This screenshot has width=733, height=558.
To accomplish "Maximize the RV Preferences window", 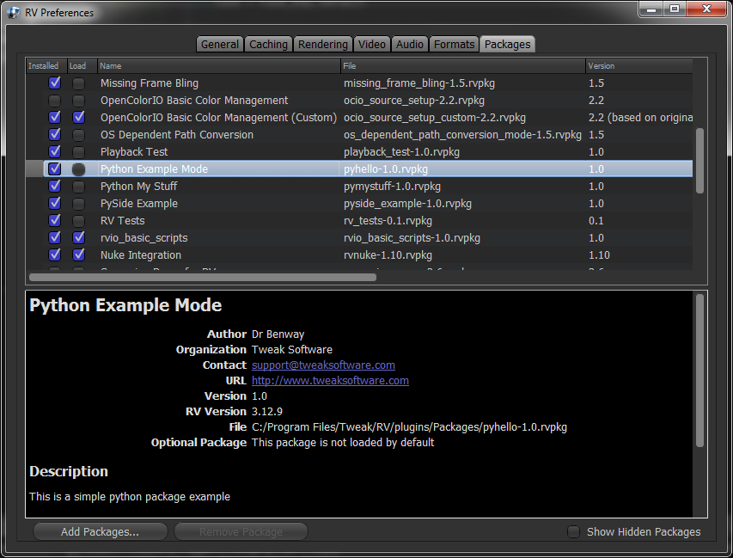I will point(674,9).
